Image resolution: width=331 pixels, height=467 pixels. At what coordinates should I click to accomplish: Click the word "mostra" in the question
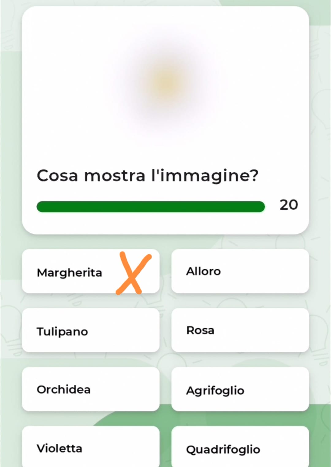pyautogui.click(x=114, y=176)
